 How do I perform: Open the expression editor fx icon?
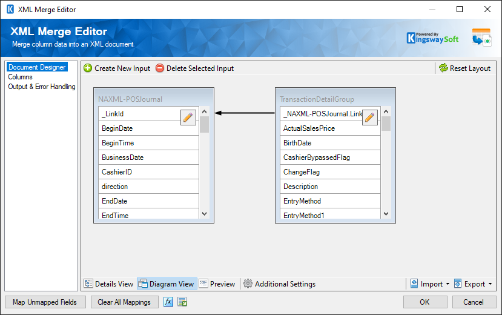click(x=168, y=302)
